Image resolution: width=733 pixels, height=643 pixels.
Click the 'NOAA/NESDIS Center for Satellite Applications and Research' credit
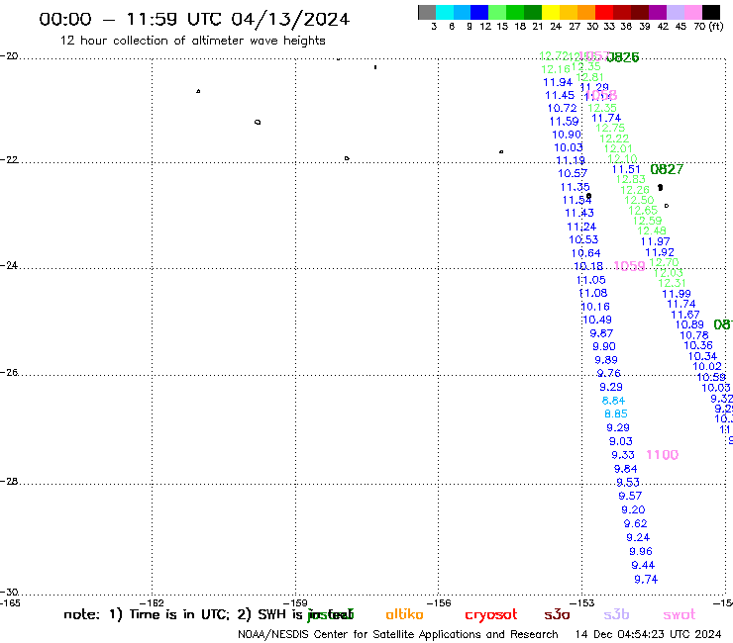(398, 634)
